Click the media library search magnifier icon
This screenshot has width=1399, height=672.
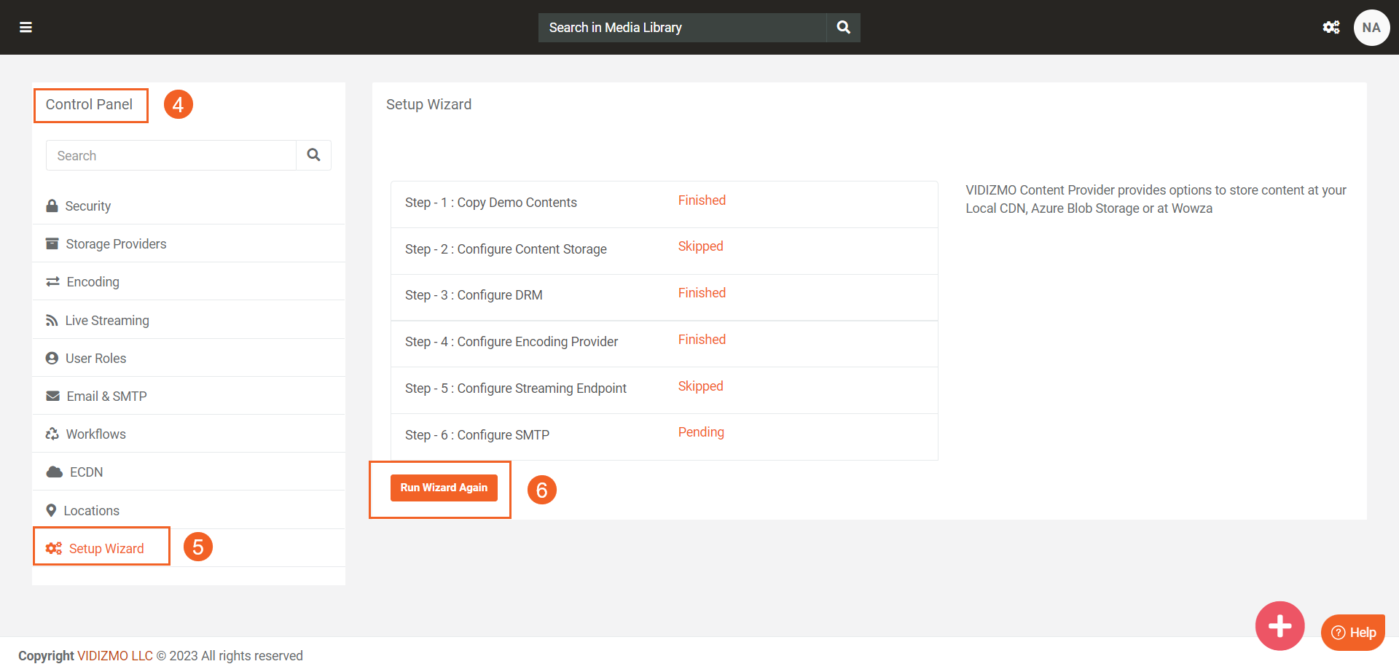point(843,28)
